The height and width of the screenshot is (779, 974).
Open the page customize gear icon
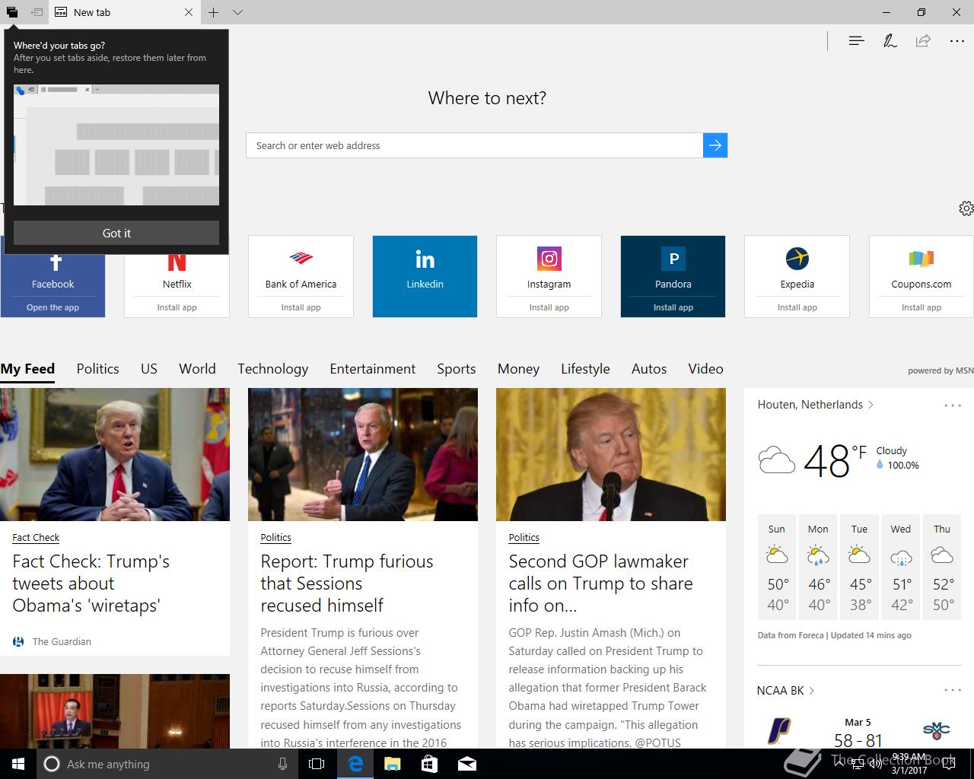click(x=966, y=208)
